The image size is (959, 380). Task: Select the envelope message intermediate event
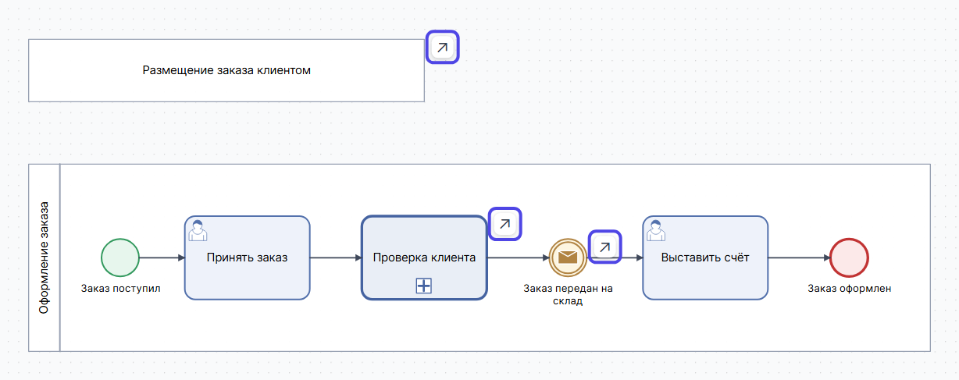[x=568, y=257]
